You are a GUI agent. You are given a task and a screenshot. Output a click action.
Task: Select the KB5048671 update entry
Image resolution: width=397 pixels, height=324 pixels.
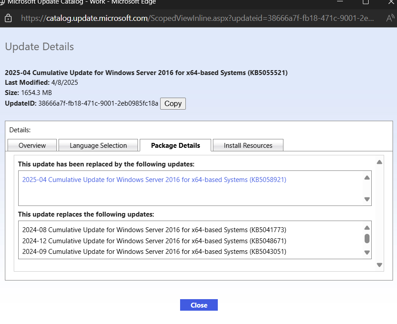coord(154,241)
